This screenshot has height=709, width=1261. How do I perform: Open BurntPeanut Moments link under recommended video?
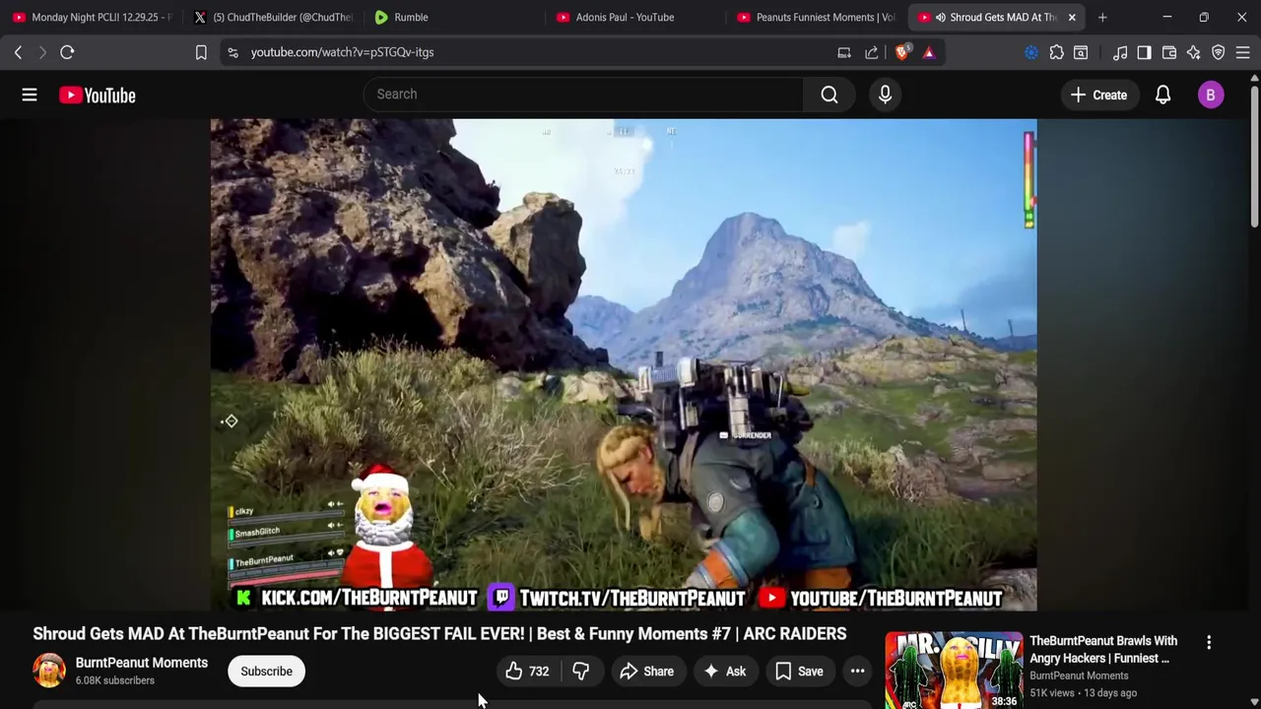[1079, 676]
